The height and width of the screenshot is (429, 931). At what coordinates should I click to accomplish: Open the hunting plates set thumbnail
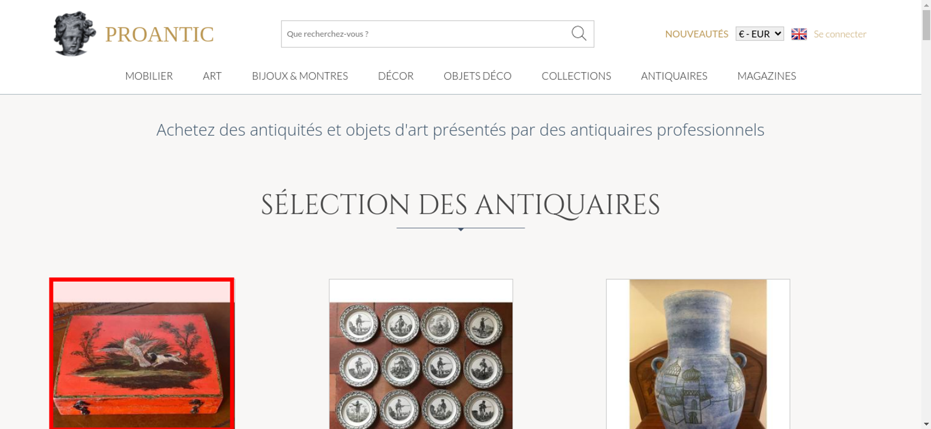pyautogui.click(x=421, y=354)
